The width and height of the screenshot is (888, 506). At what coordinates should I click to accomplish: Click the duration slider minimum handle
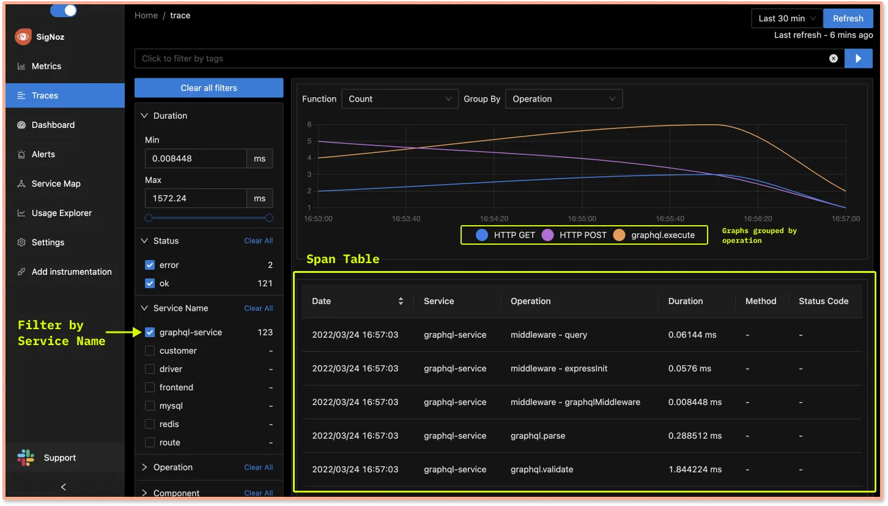coord(149,218)
